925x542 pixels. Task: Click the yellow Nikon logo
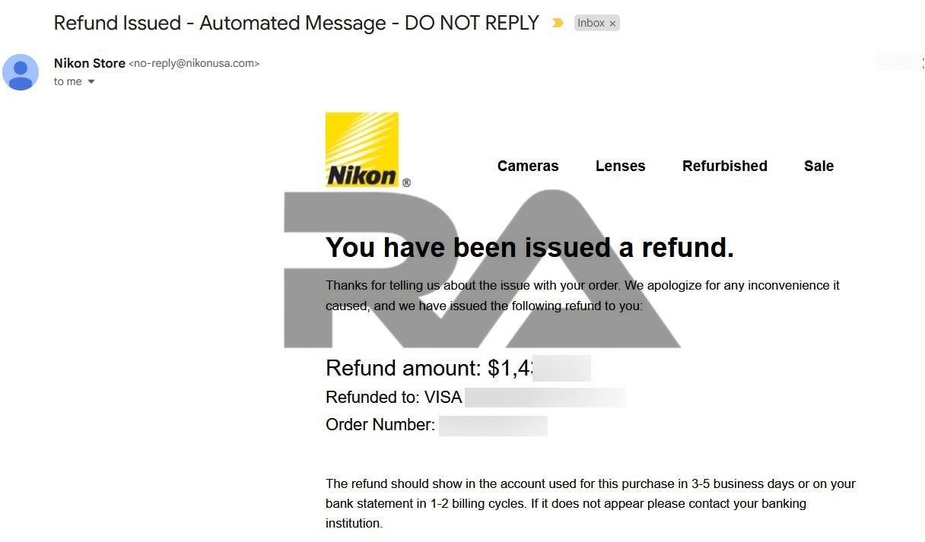point(362,150)
